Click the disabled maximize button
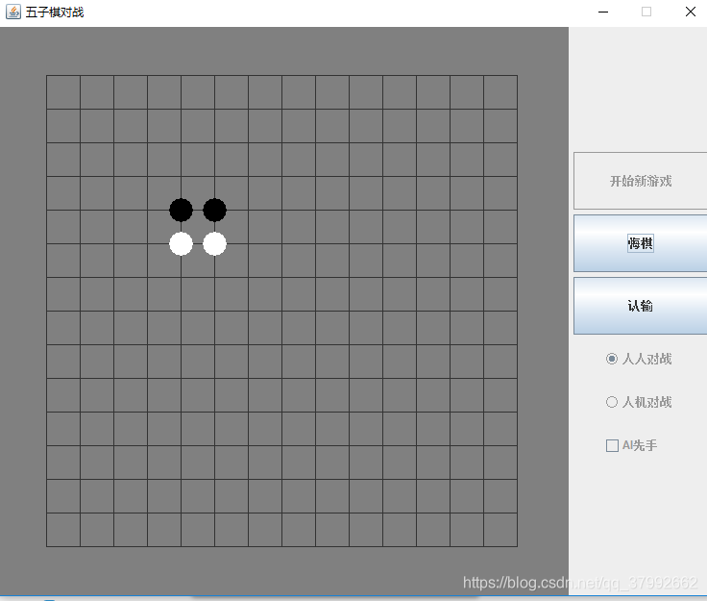Viewport: 707px width, 601px height. click(646, 13)
